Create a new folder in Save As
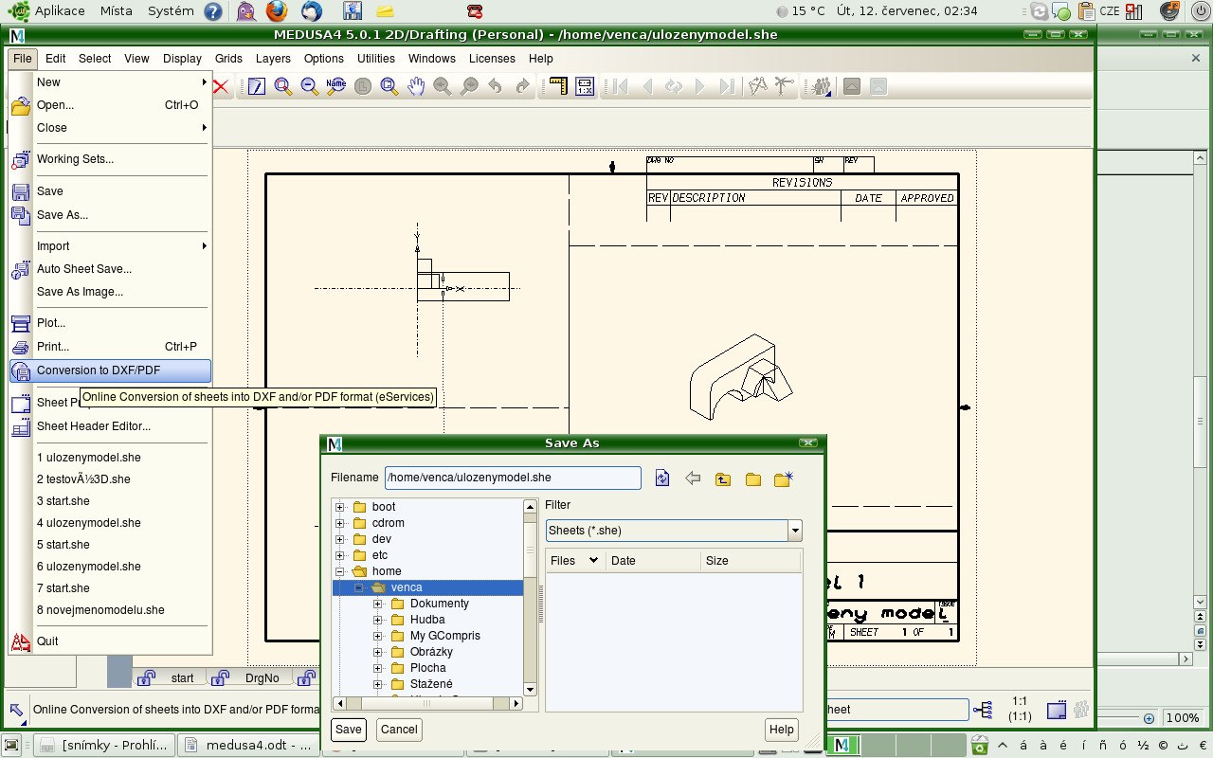The image size is (1213, 758). coord(783,478)
